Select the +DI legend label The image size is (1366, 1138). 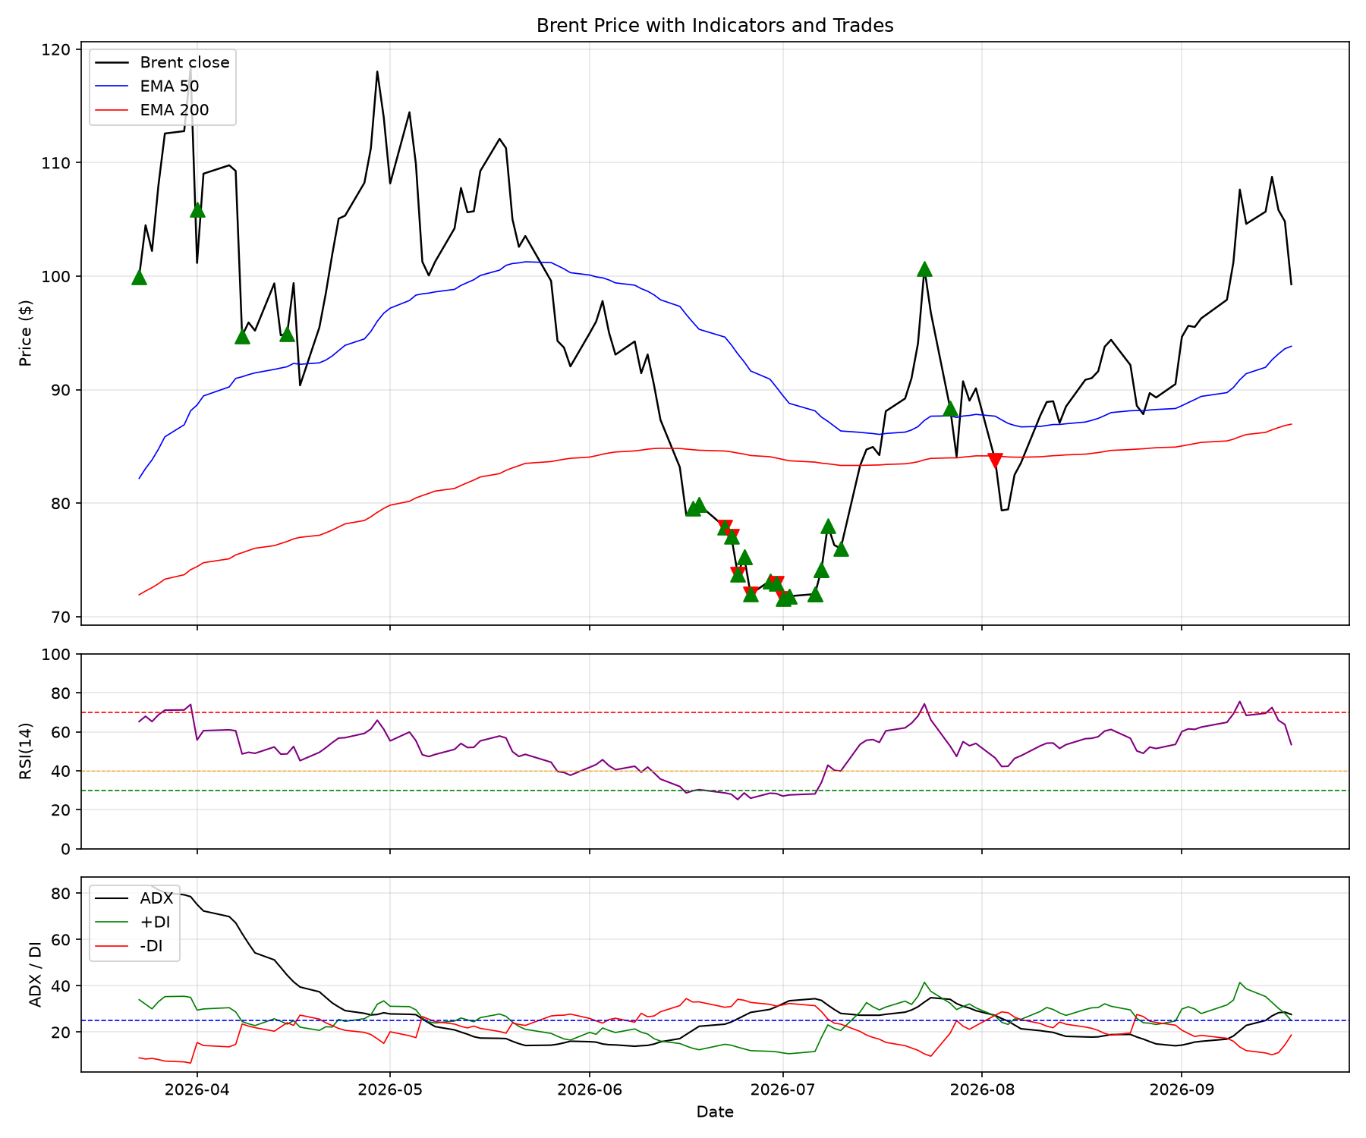(154, 923)
